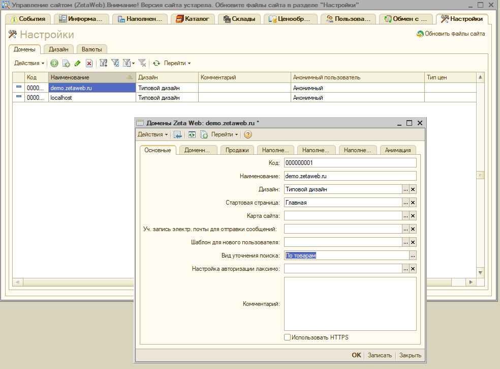Refresh the domains list with green arrows icon

point(157,63)
